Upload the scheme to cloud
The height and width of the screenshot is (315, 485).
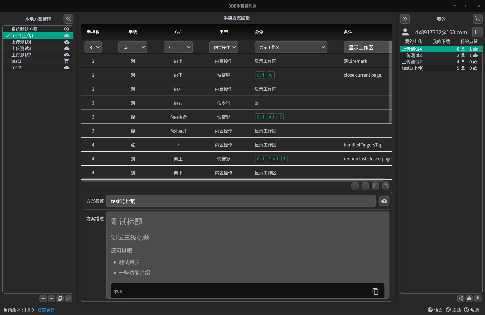pyautogui.click(x=384, y=201)
